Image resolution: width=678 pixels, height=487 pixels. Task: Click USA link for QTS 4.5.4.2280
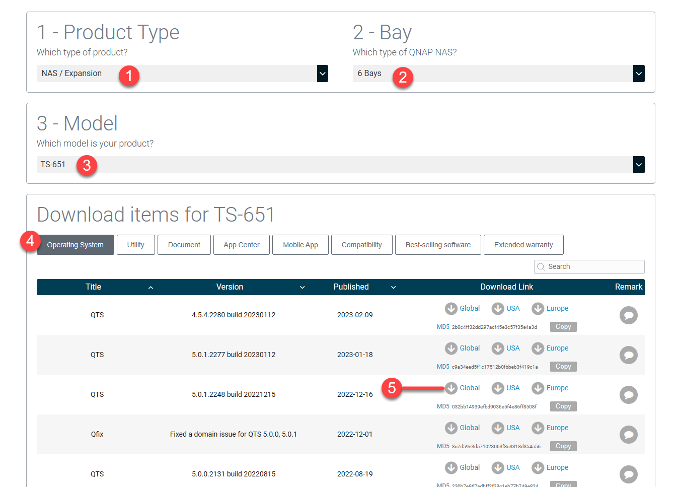513,308
